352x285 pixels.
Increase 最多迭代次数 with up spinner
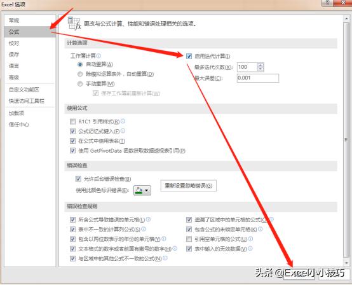(x=261, y=65)
